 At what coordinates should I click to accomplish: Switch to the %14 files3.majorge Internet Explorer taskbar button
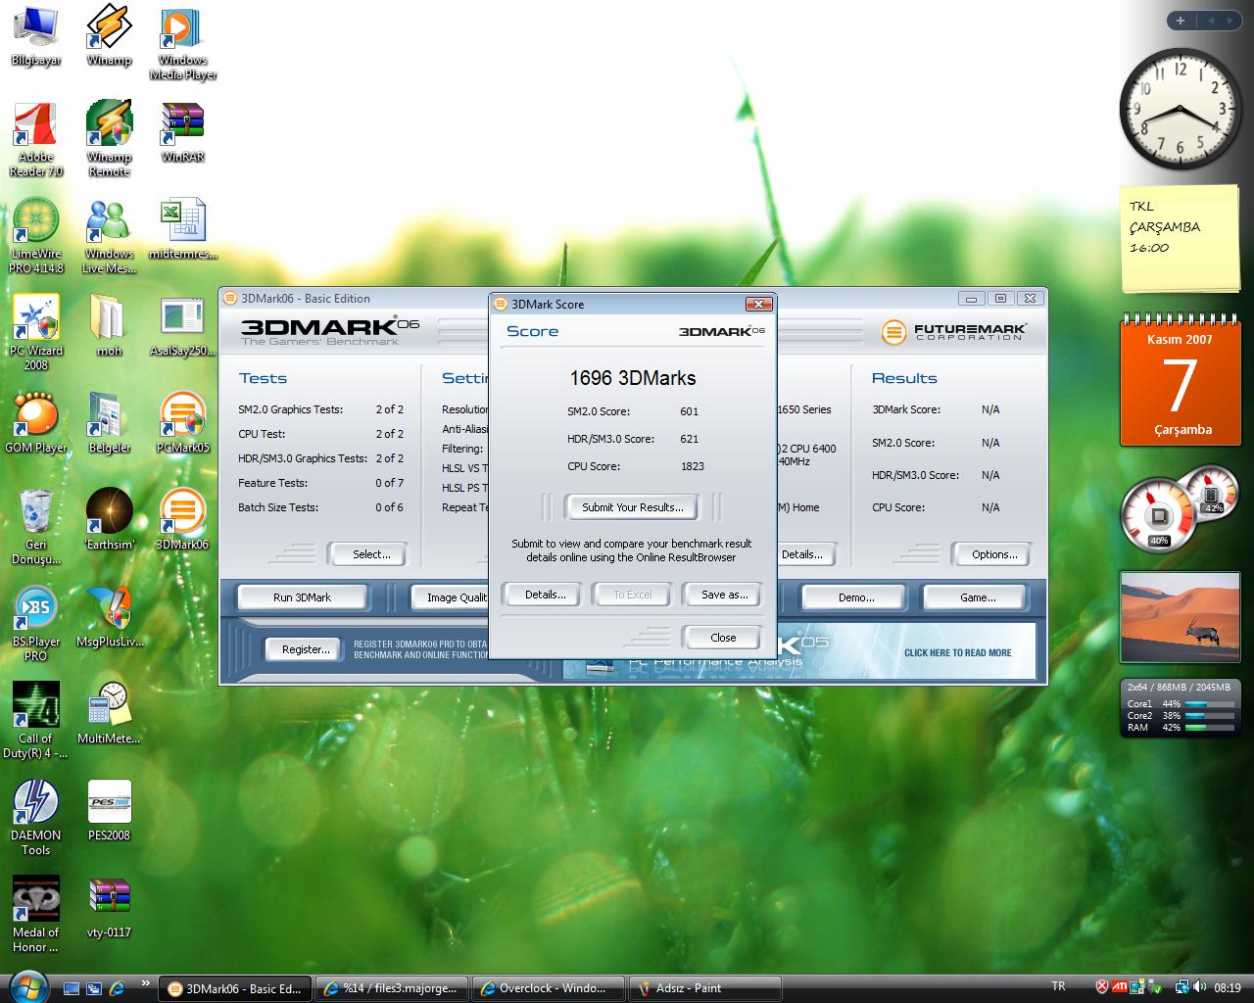click(x=392, y=988)
